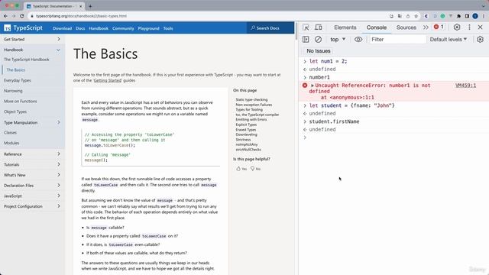Show the console sidebar panel icon
Image resolution: width=489 pixels, height=275 pixels.
coord(306,39)
